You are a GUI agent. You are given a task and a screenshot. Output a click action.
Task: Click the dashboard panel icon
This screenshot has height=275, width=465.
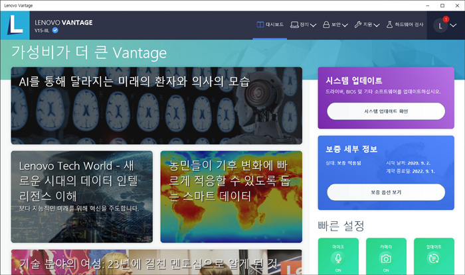260,25
